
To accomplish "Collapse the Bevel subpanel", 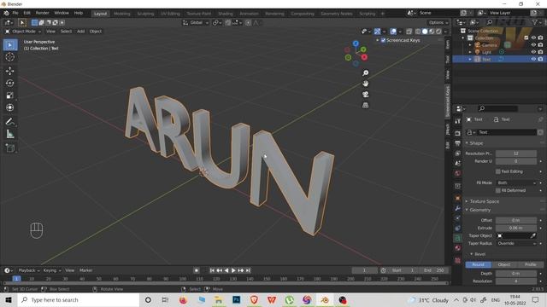I will (x=479, y=254).
